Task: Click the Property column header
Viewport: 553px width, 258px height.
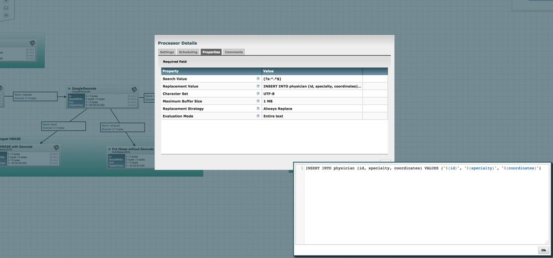Action: click(211, 71)
